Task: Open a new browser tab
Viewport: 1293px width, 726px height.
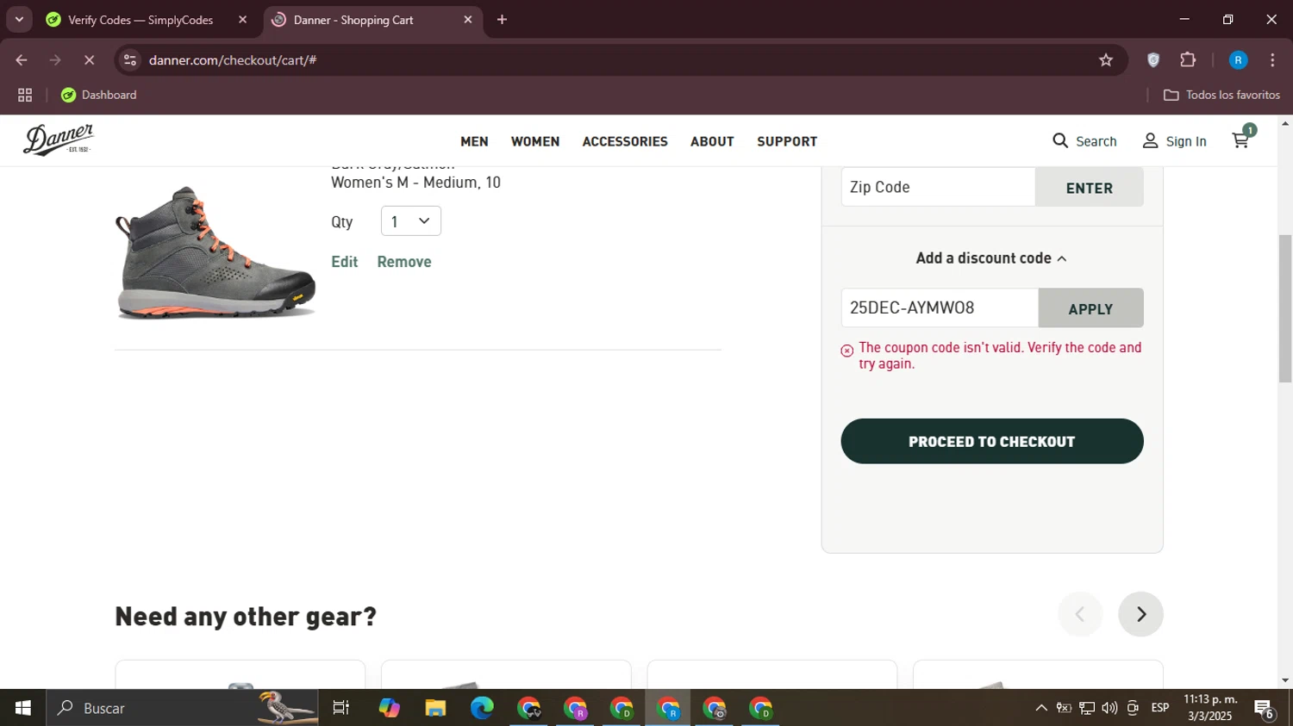Action: point(502,20)
